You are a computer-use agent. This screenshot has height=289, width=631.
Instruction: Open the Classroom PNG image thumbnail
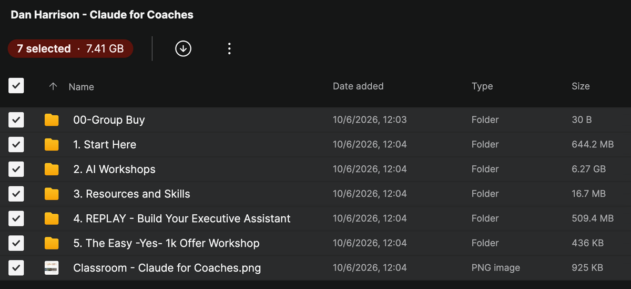[x=52, y=268]
